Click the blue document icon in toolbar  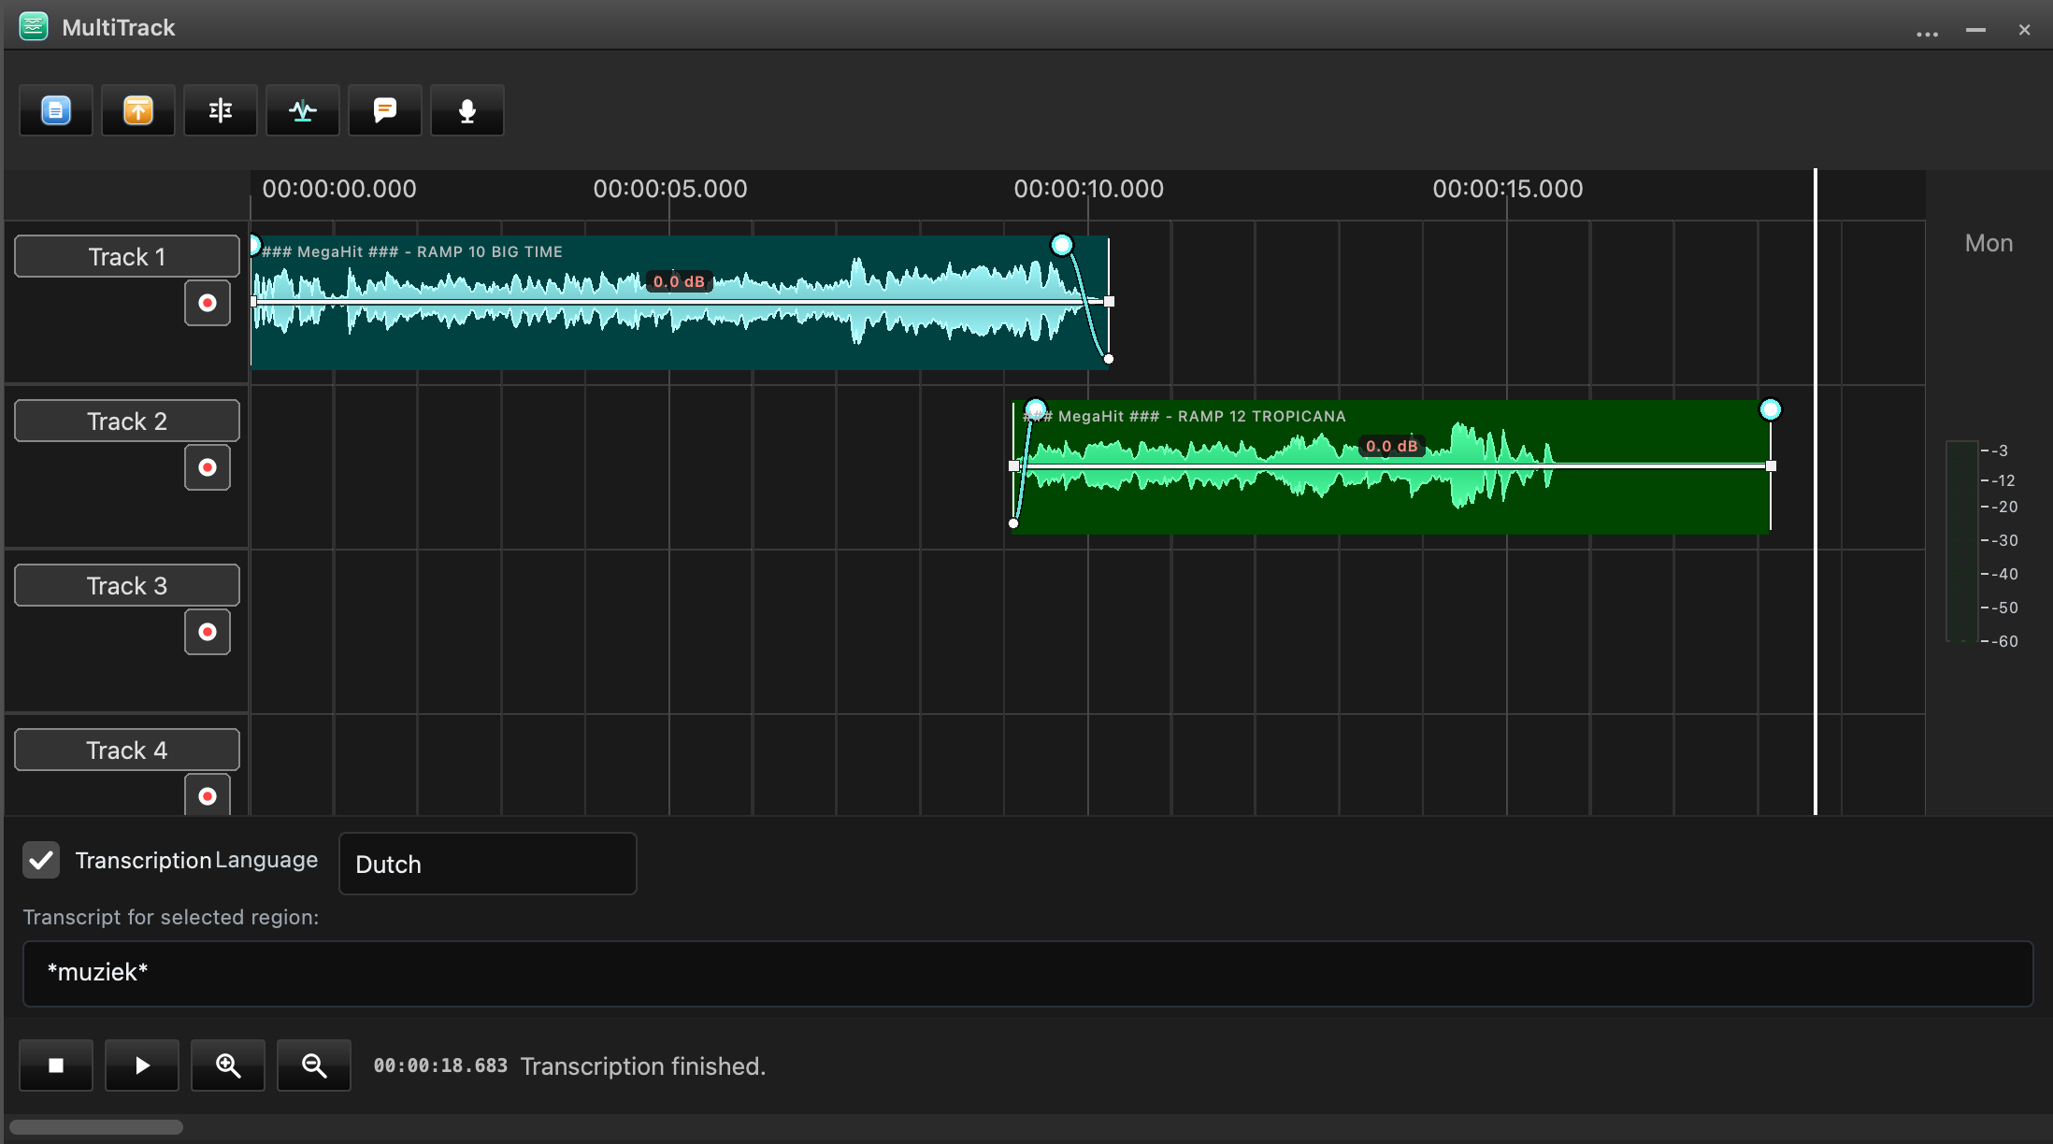point(56,110)
